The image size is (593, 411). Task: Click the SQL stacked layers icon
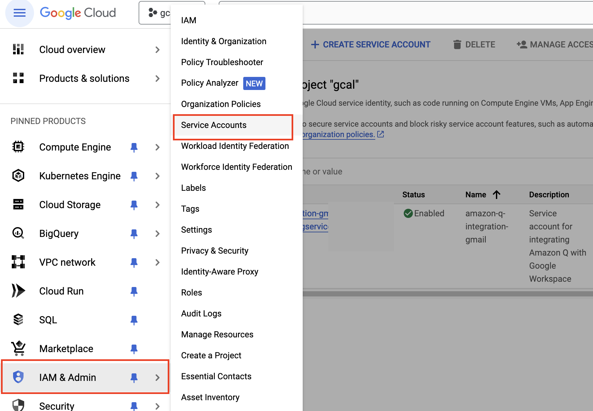pyautogui.click(x=18, y=320)
